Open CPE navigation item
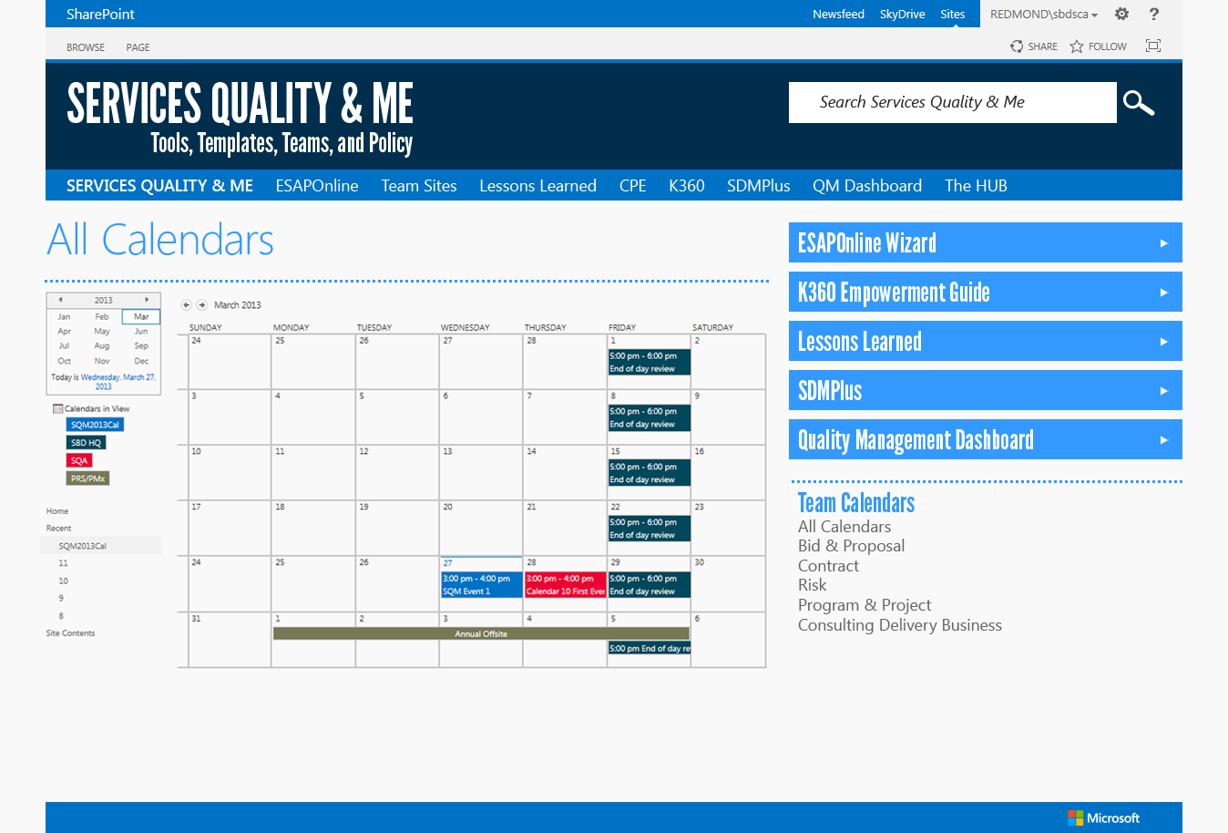 click(632, 186)
